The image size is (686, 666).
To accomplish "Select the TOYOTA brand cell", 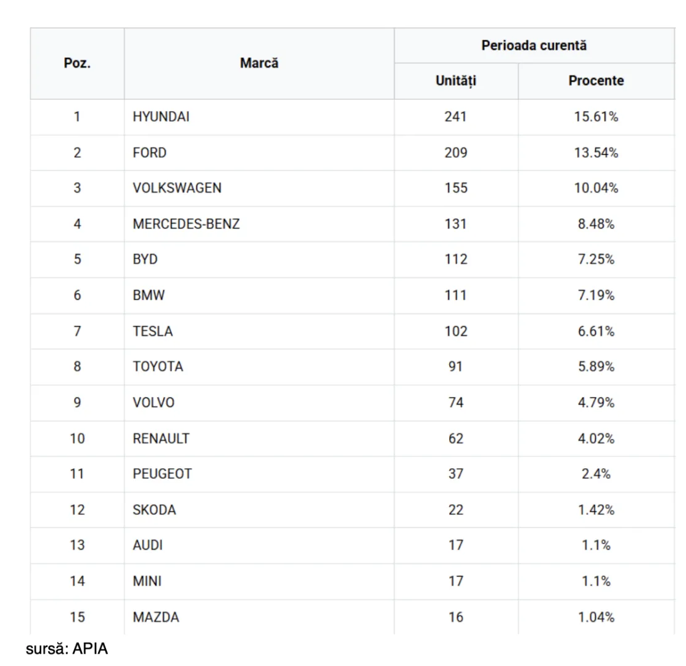I will coord(158,367).
